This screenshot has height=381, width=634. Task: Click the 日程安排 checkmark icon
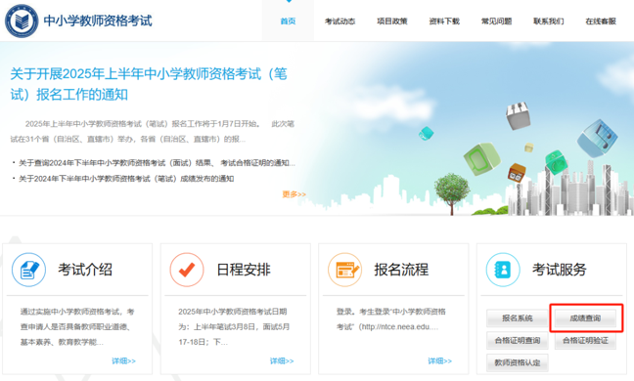coord(187,270)
